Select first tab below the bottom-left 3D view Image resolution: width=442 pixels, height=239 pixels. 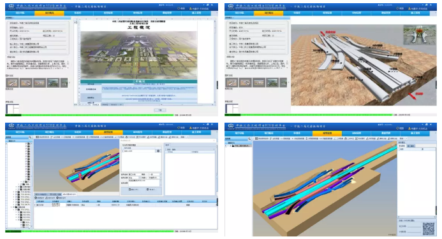point(41,194)
